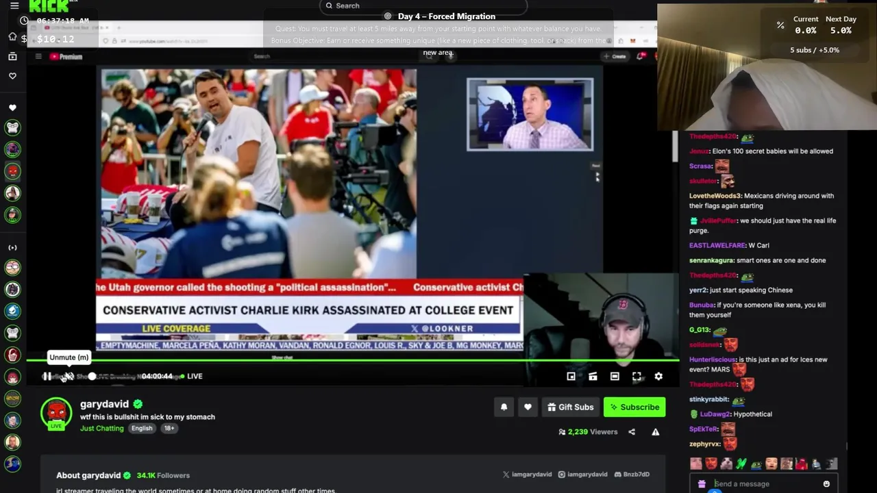Open the emoji picker in chat
This screenshot has height=493, width=877.
tap(826, 483)
